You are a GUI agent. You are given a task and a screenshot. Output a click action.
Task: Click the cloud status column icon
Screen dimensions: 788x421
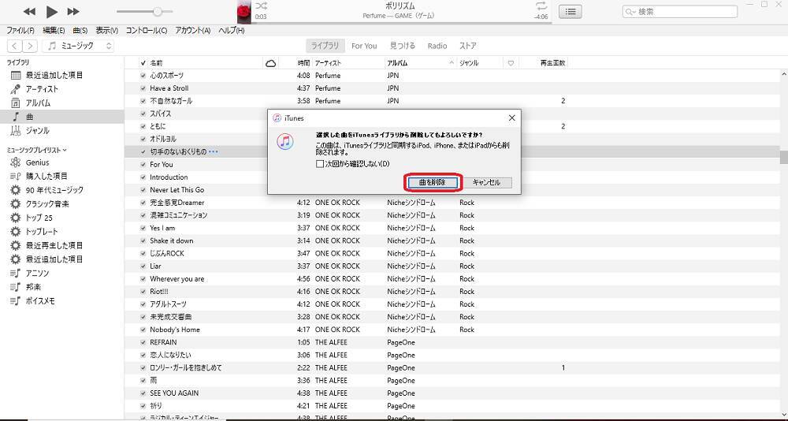pyautogui.click(x=271, y=63)
